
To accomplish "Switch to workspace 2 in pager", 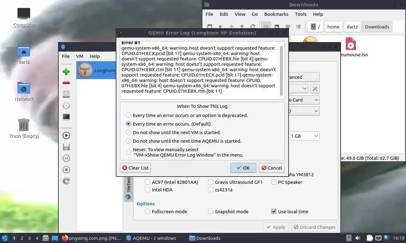I will click(22, 238).
